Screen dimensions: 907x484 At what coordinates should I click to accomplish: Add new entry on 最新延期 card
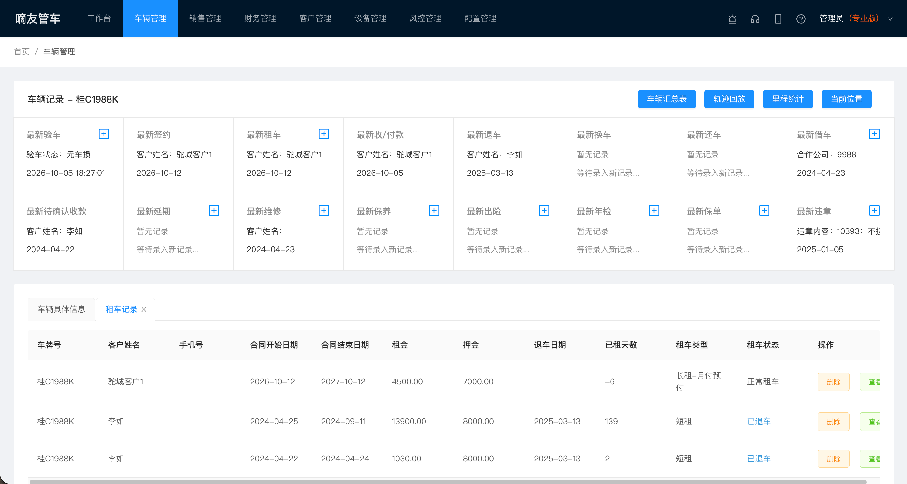click(214, 210)
